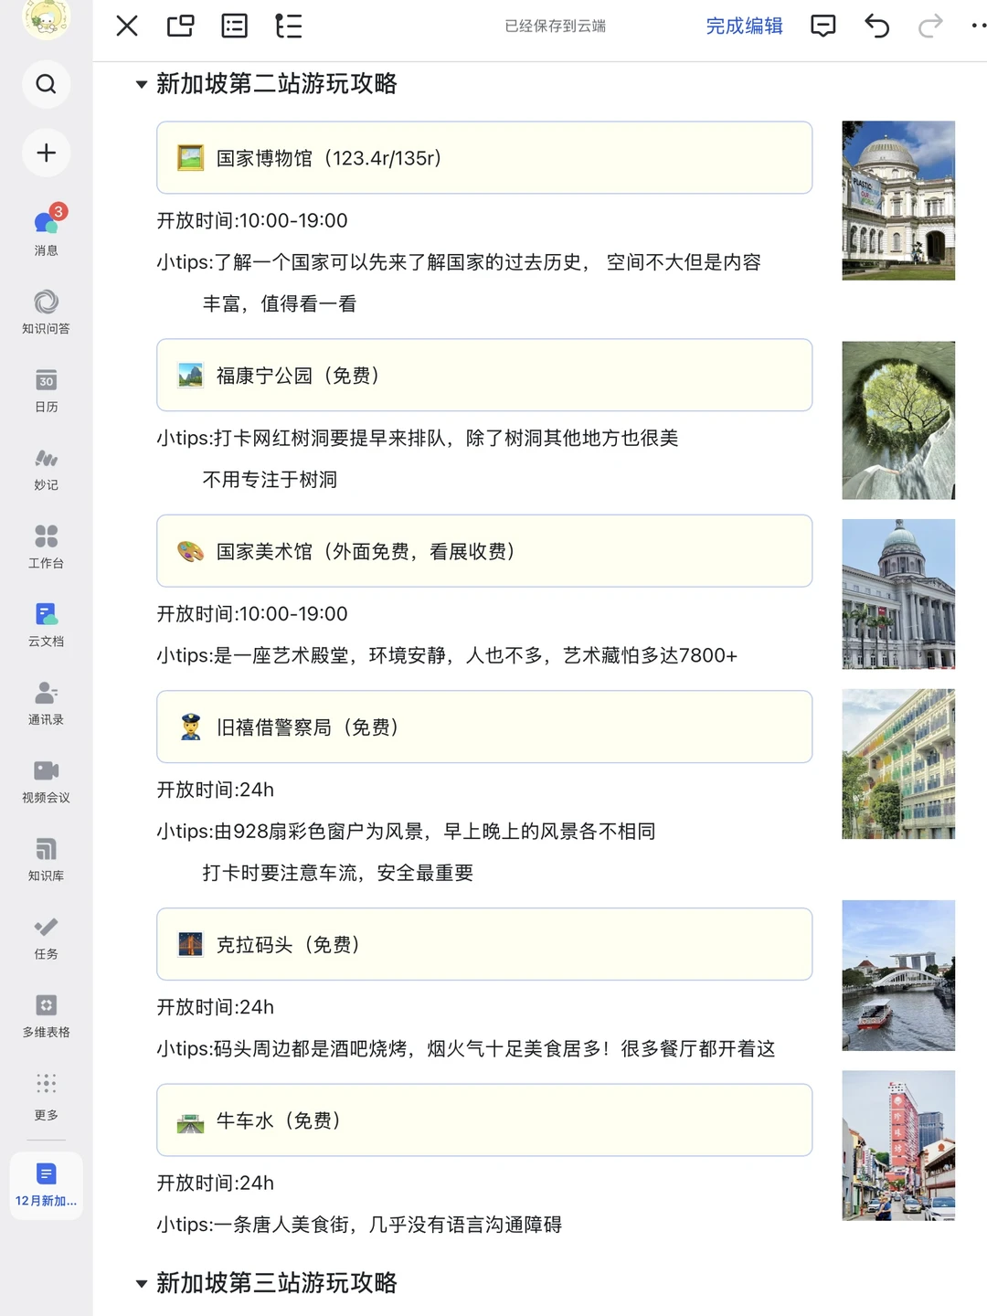
Task: Open the comments panel icon
Action: 823,26
